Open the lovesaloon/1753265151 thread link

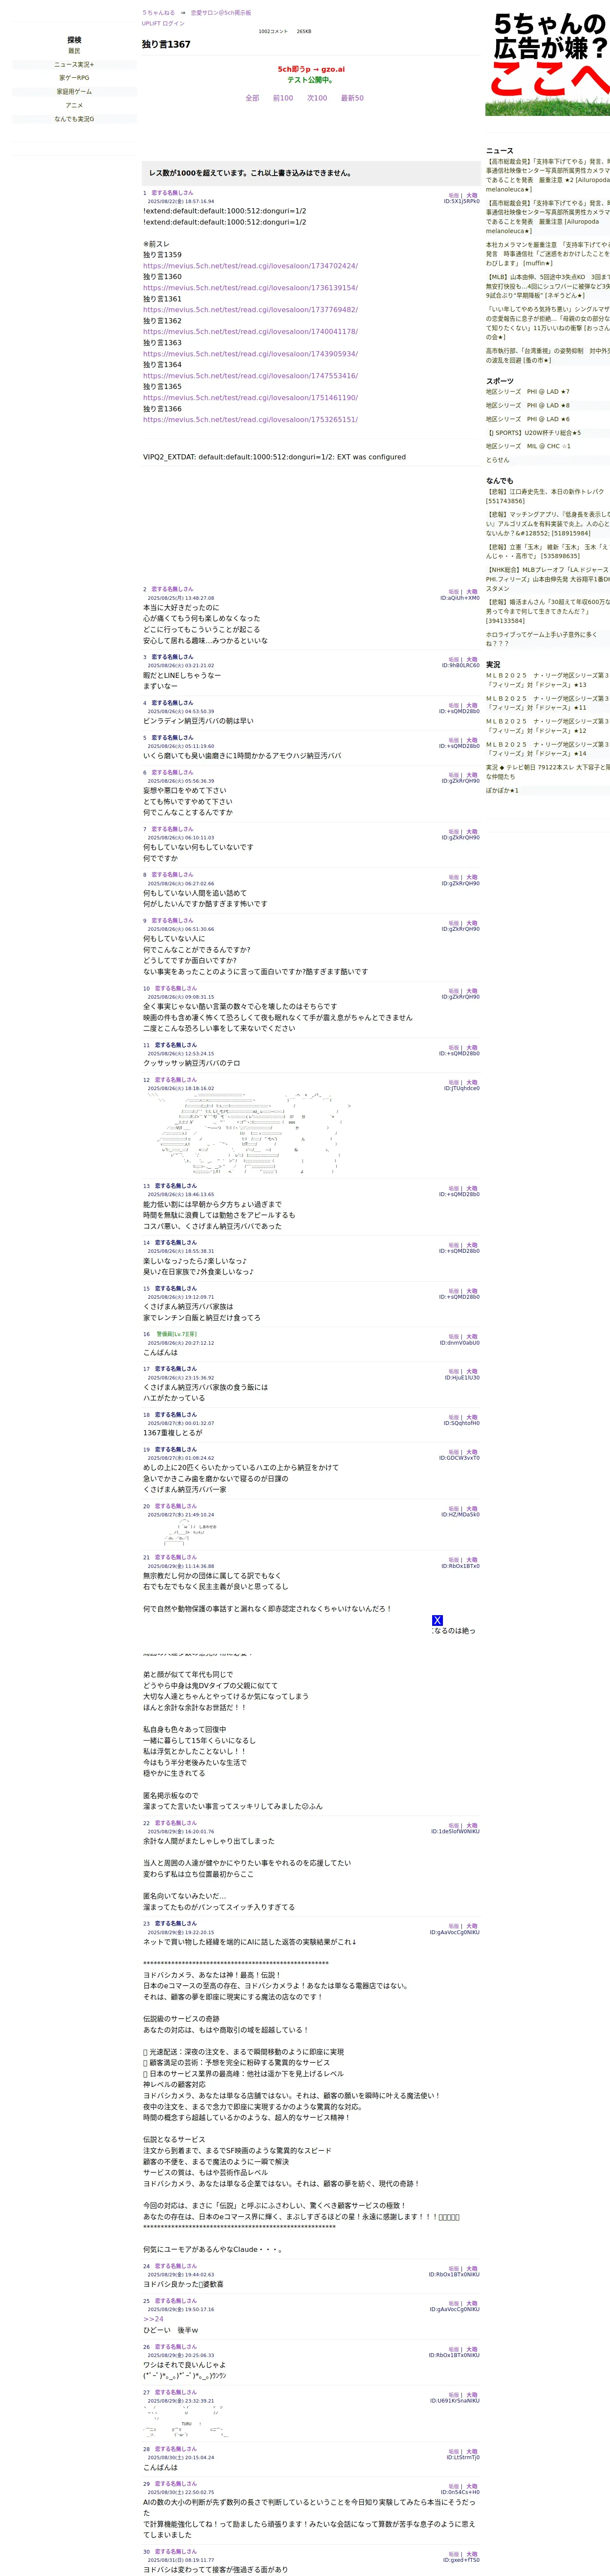pos(250,420)
